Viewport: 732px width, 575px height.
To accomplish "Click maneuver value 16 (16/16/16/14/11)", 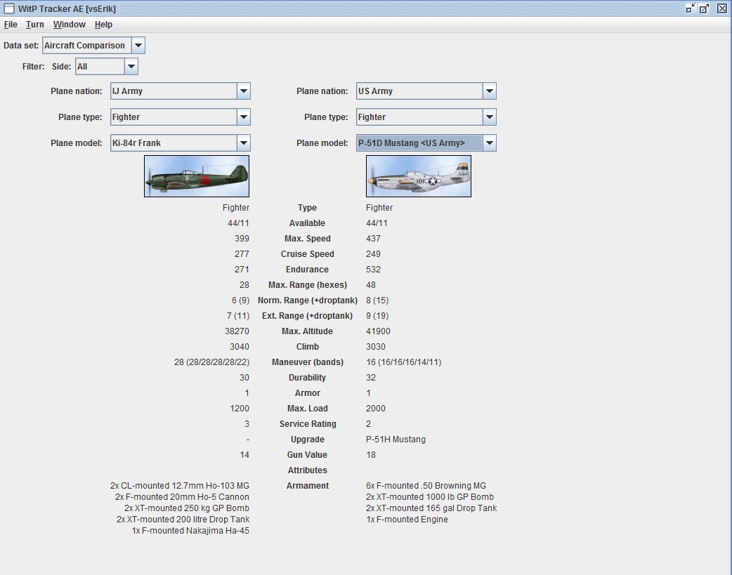I will coord(404,362).
